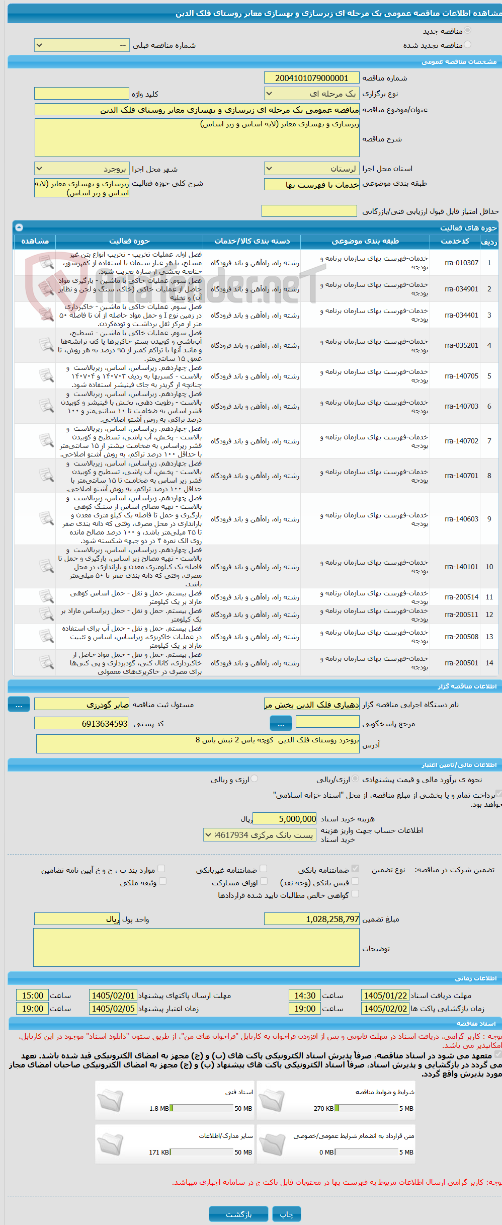Toggle اوراق مشارکت checkbox

(x=263, y=882)
